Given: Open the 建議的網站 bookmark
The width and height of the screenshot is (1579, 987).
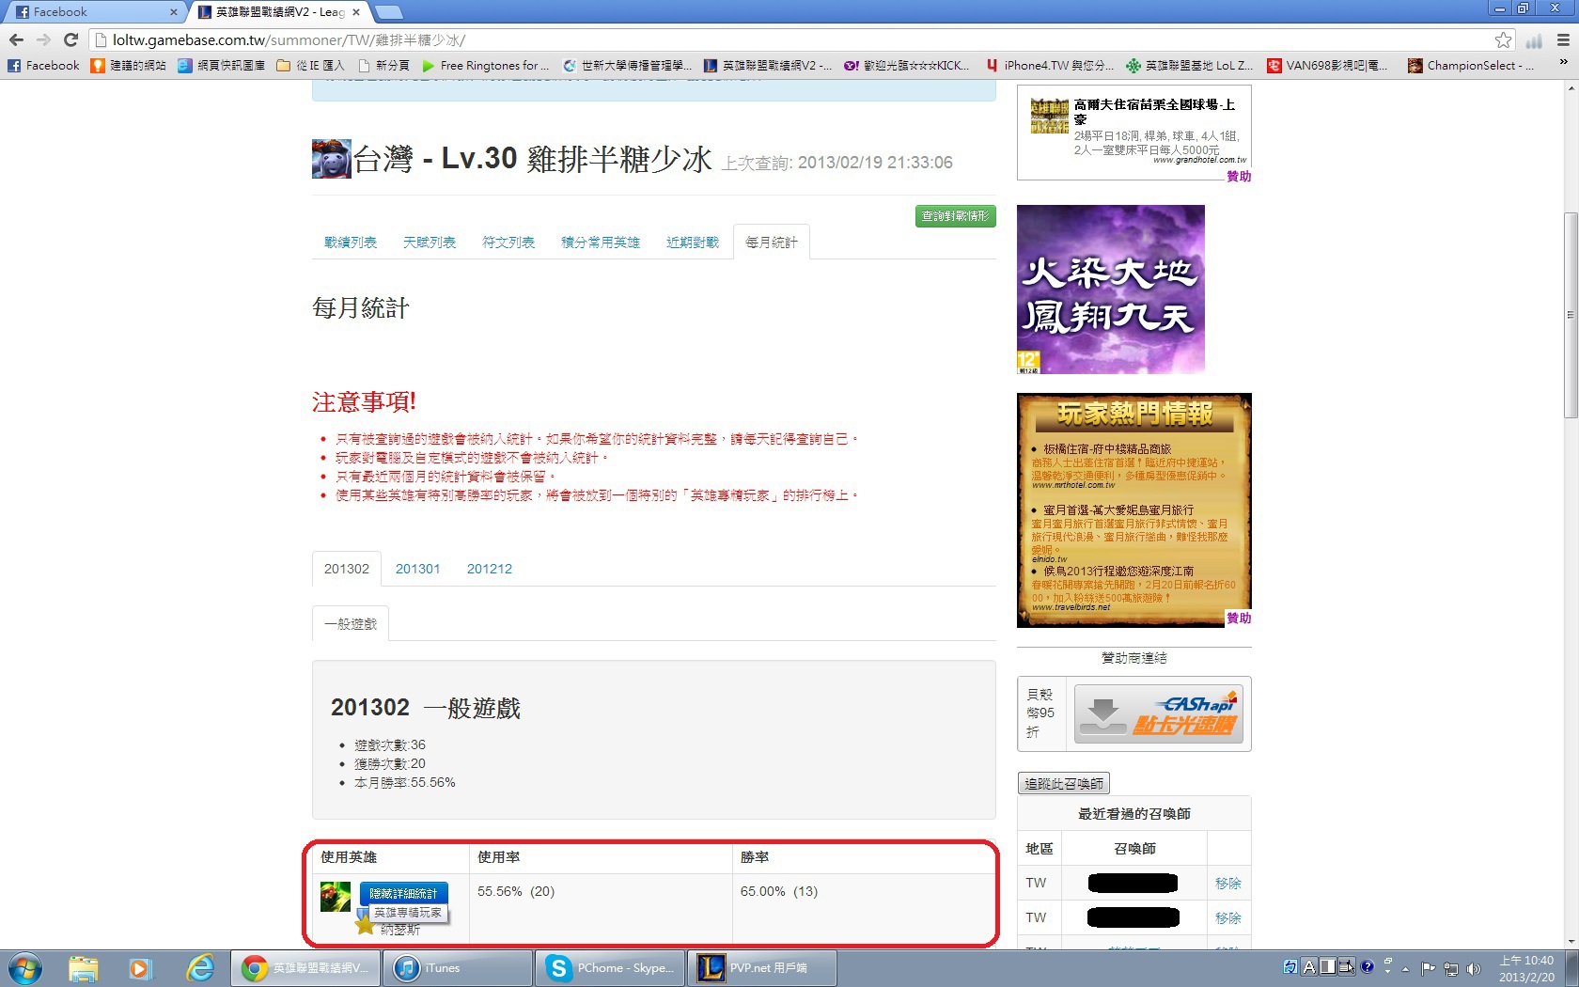Looking at the screenshot, I should click(129, 66).
